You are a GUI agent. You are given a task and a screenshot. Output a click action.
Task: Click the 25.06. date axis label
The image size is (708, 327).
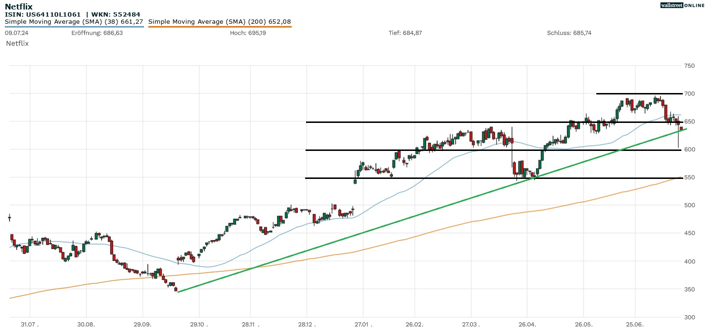pos(635,323)
